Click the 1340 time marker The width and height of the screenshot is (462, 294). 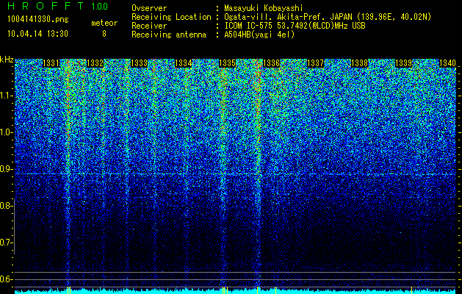pyautogui.click(x=447, y=63)
